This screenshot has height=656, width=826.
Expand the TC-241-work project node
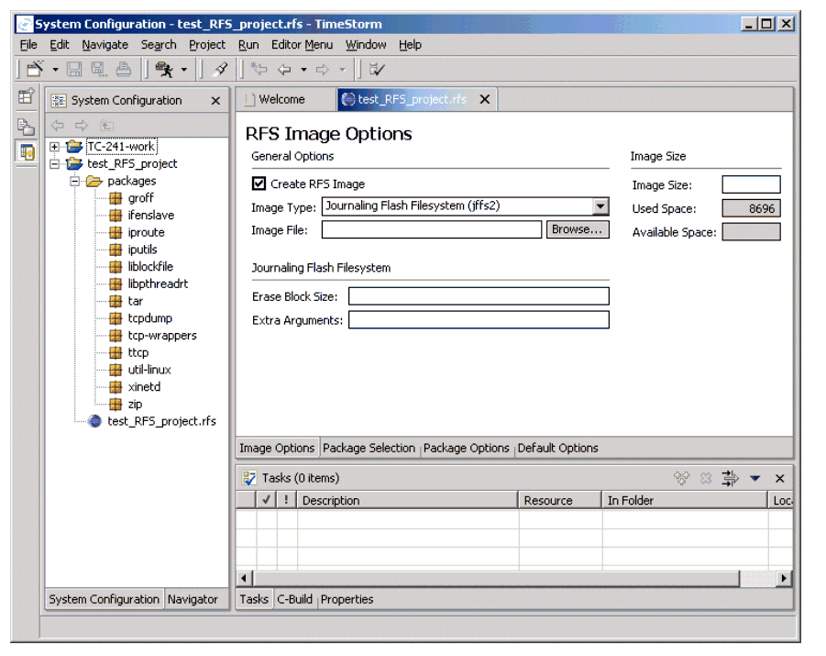55,147
